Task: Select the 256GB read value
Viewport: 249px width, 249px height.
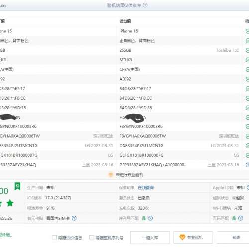Action: coord(125,50)
